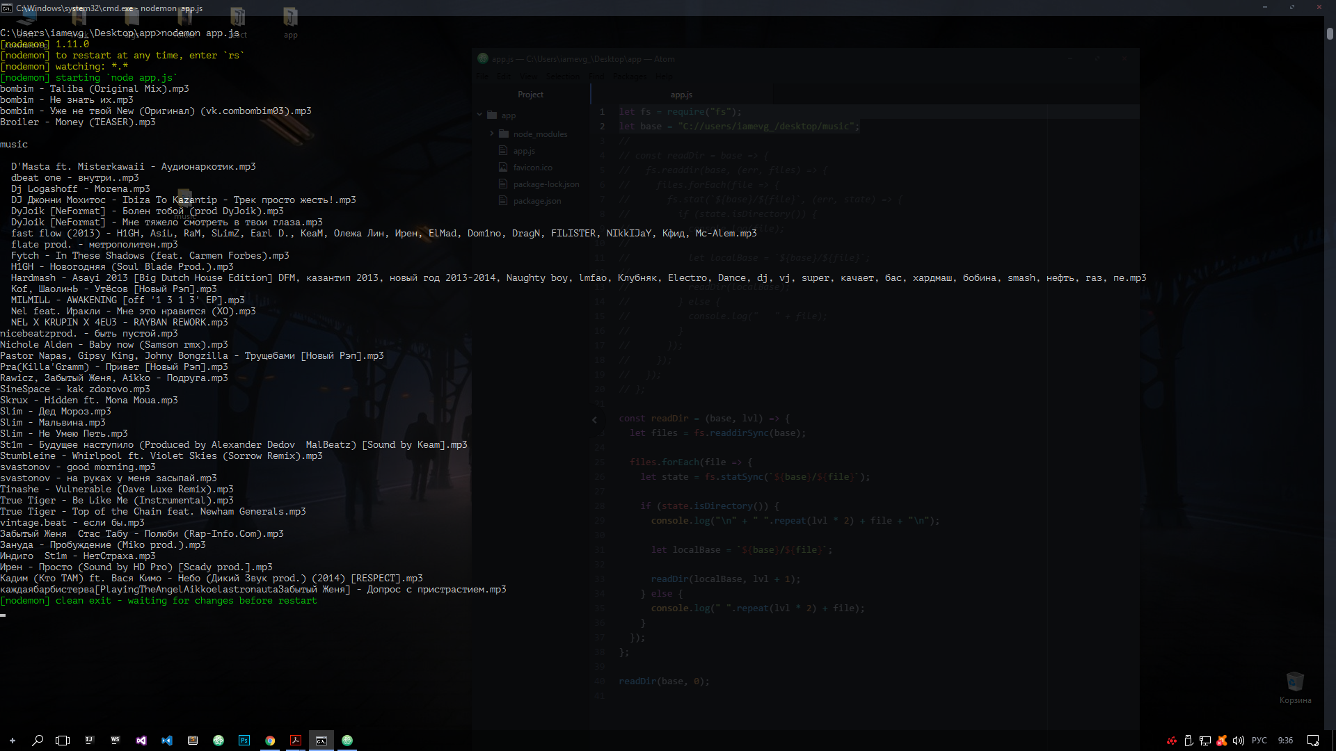Expand the node_modules folder in Atom tree
Screen dimensions: 1336x751
tap(491, 134)
